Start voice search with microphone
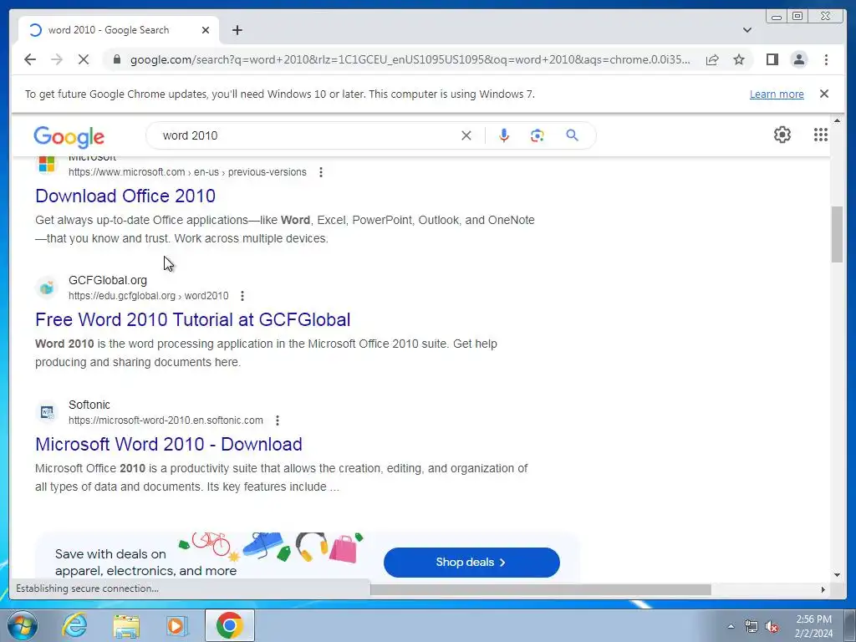Image resolution: width=856 pixels, height=642 pixels. click(x=504, y=135)
